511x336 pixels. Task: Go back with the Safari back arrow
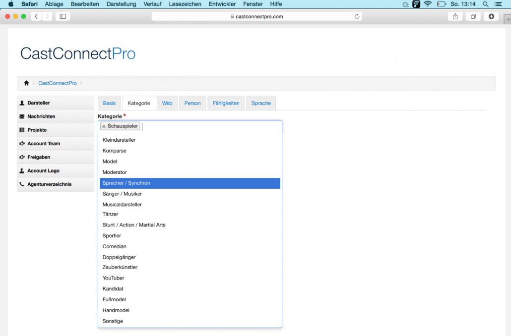[36, 16]
